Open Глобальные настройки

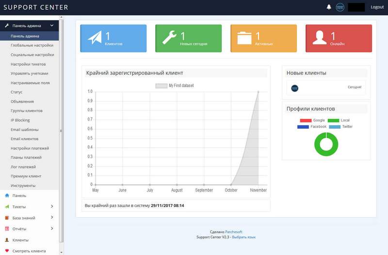tap(32, 45)
